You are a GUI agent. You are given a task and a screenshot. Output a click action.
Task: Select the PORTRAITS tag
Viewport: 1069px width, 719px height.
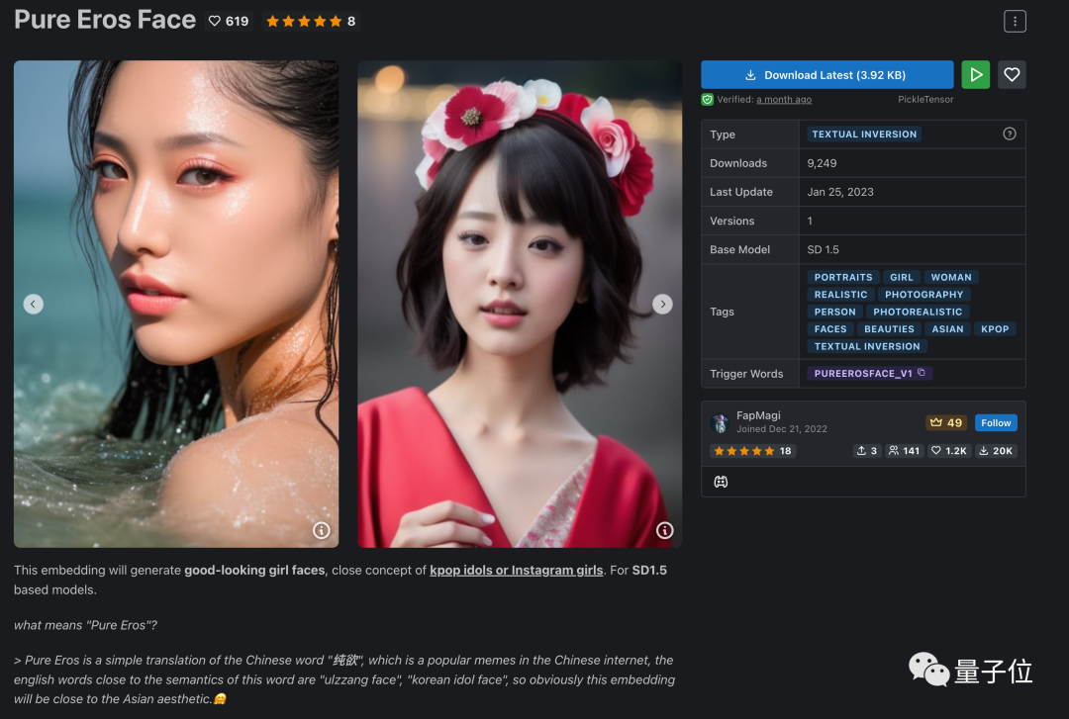[x=842, y=277]
